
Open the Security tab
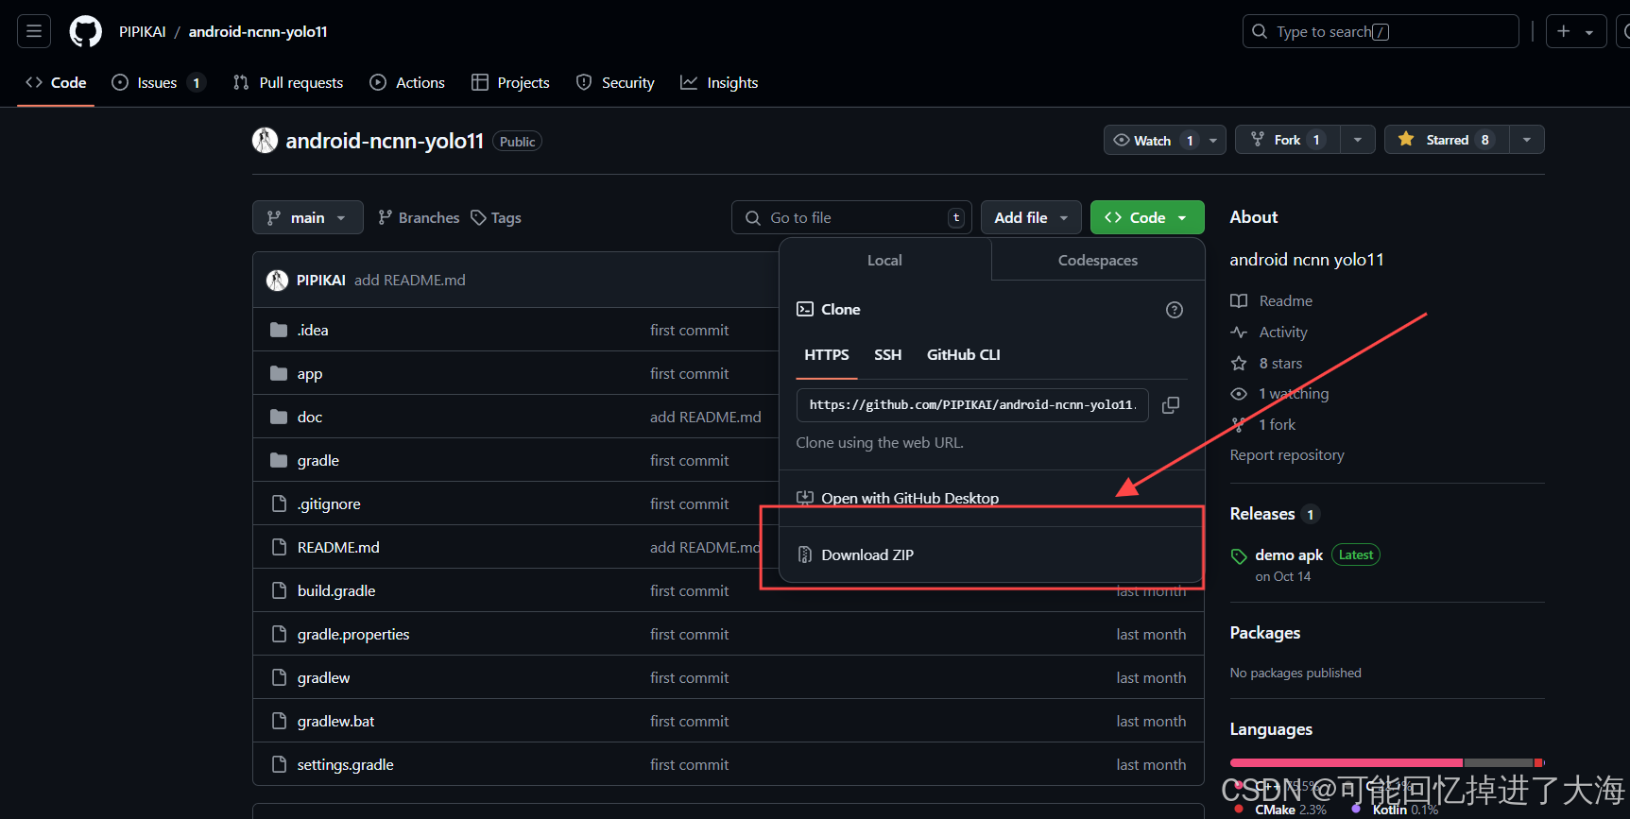pyautogui.click(x=615, y=82)
